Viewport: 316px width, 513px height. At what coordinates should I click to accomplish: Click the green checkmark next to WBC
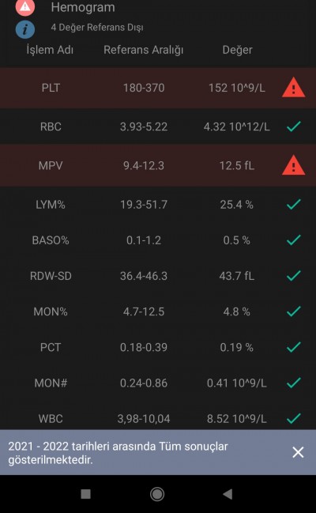(x=293, y=418)
